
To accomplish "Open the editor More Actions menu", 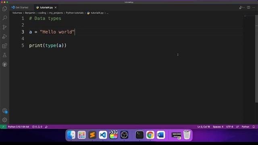I will tap(254, 8).
